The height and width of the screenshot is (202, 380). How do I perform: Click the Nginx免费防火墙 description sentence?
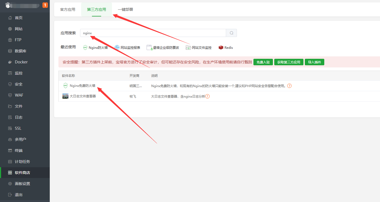tap(219, 86)
